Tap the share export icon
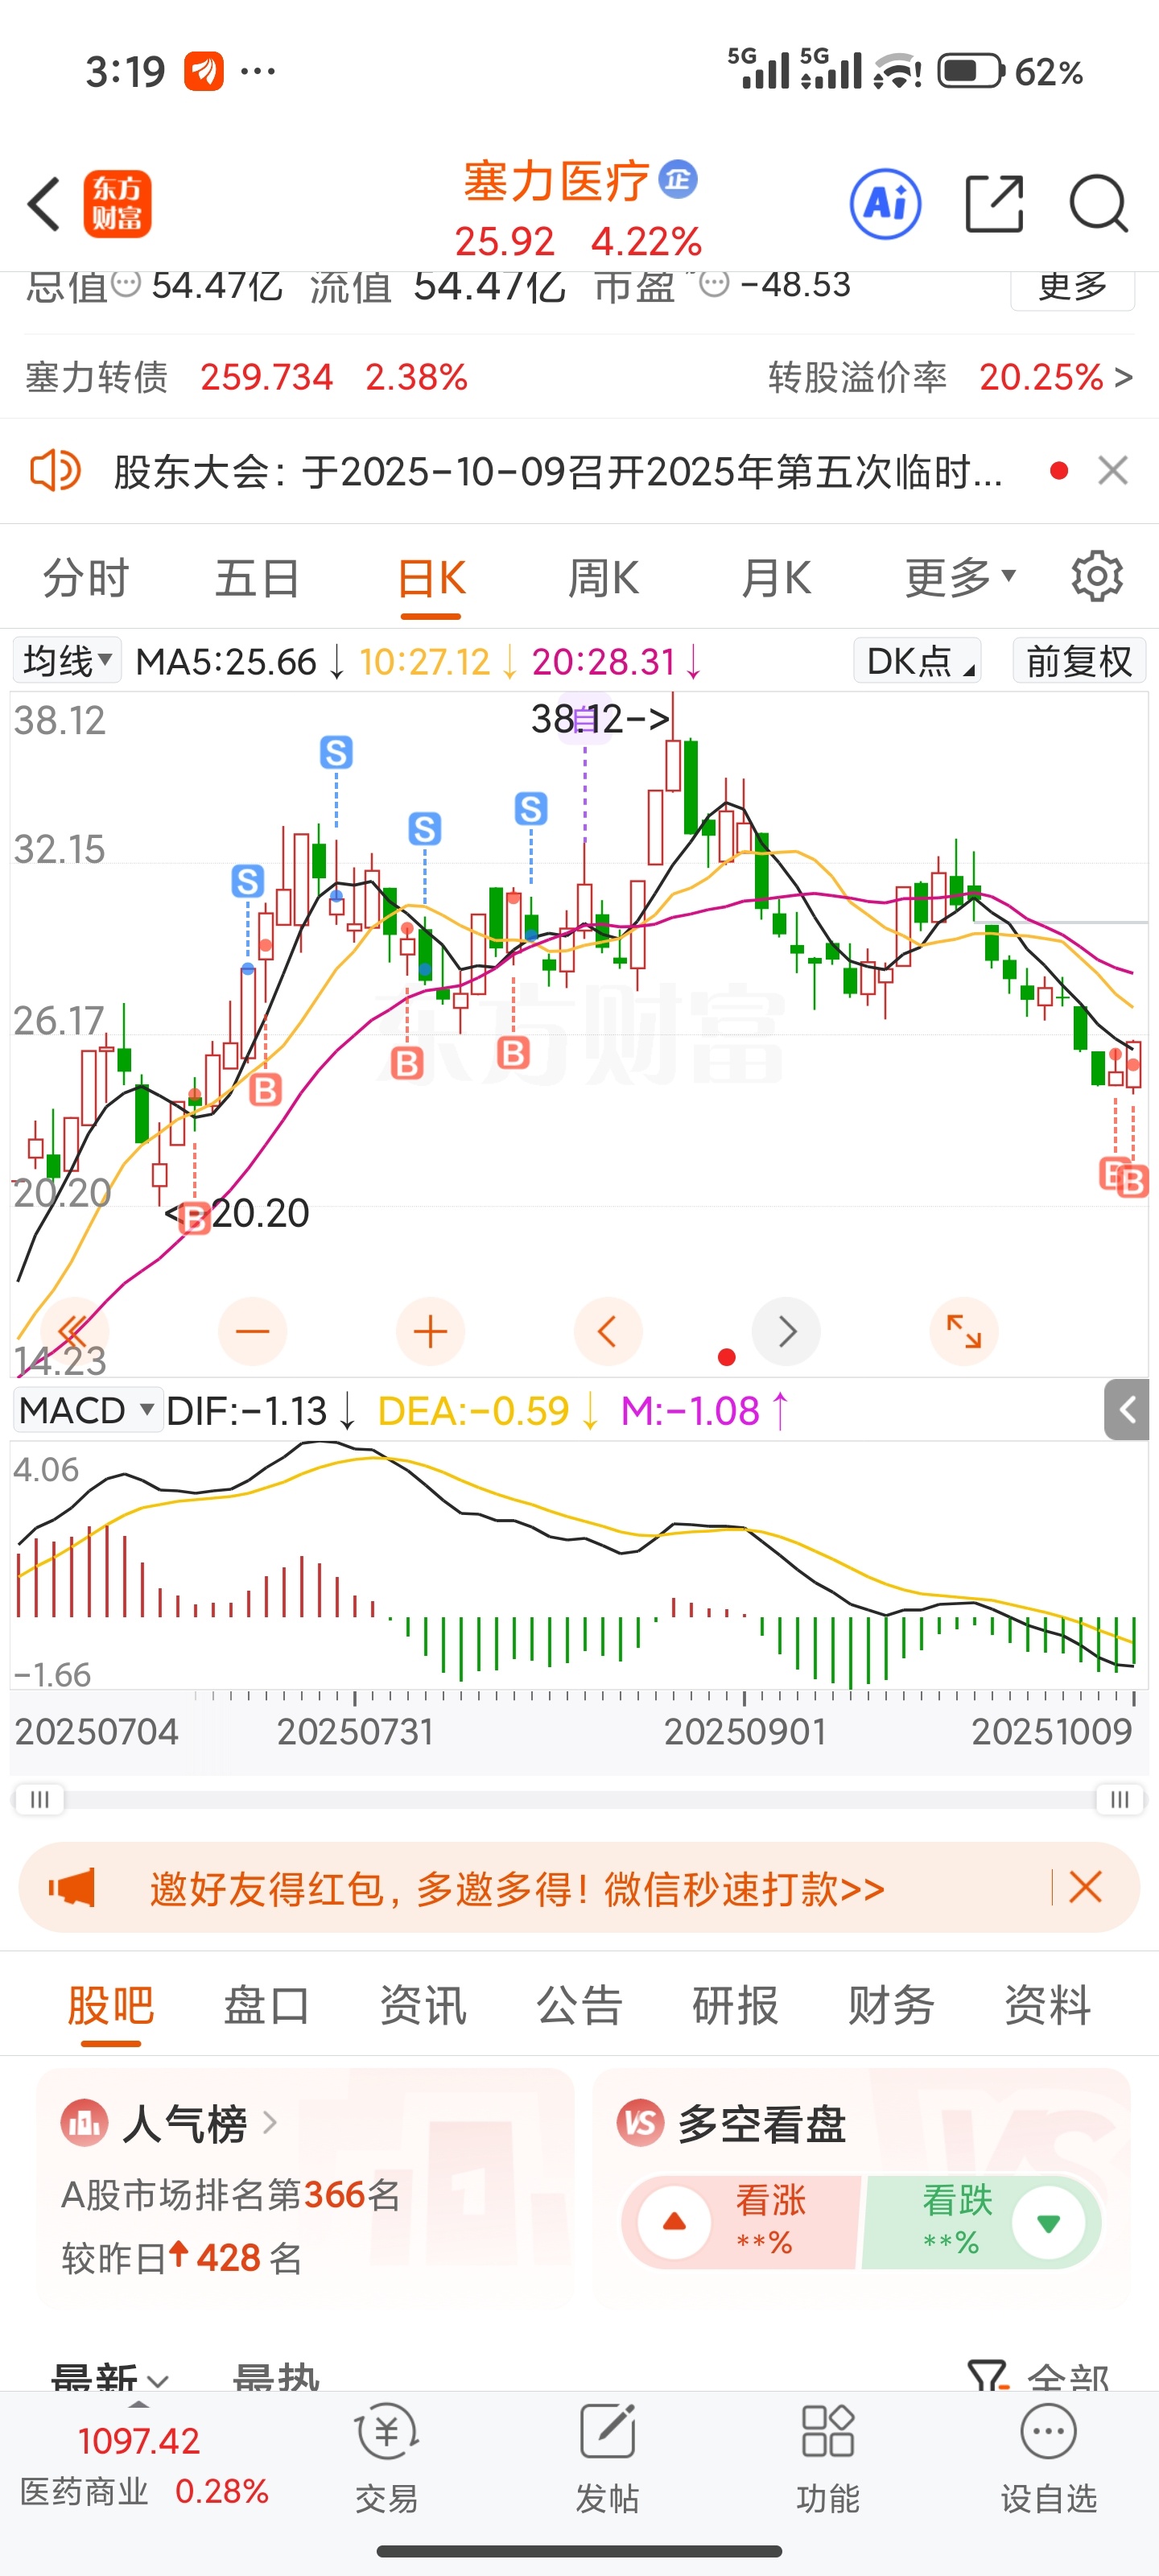The width and height of the screenshot is (1159, 2576). [994, 204]
